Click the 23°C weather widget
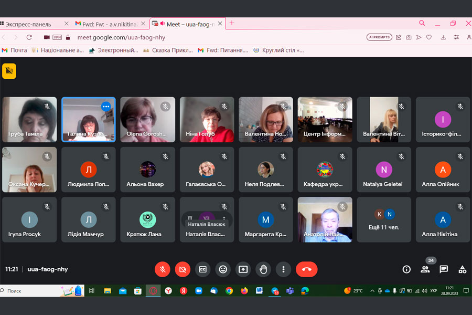 point(353,291)
